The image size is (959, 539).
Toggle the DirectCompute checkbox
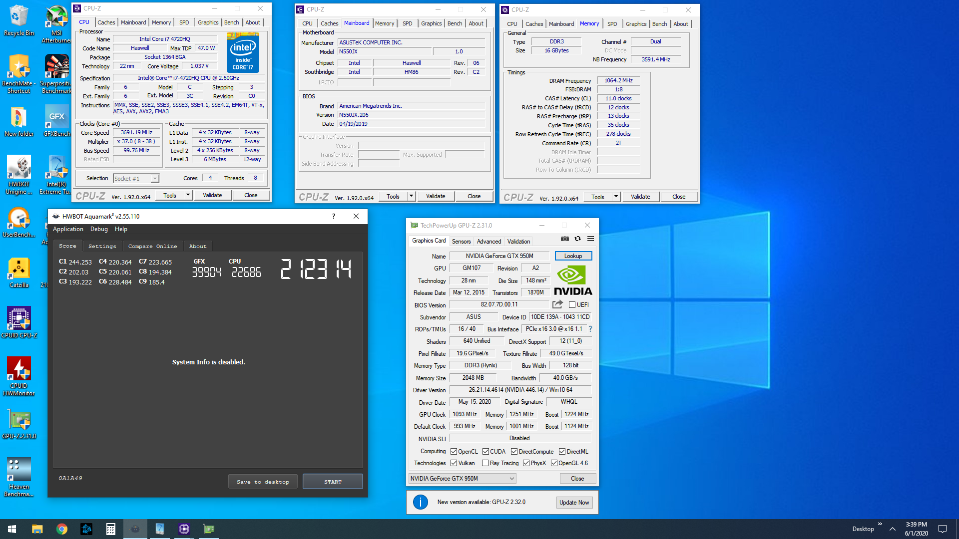(x=514, y=452)
